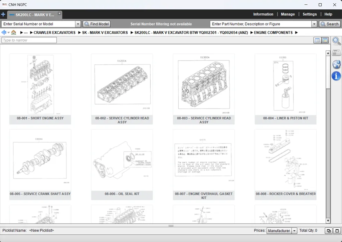Open the Manage menu
This screenshot has width=342, height=242.
coord(288,14)
